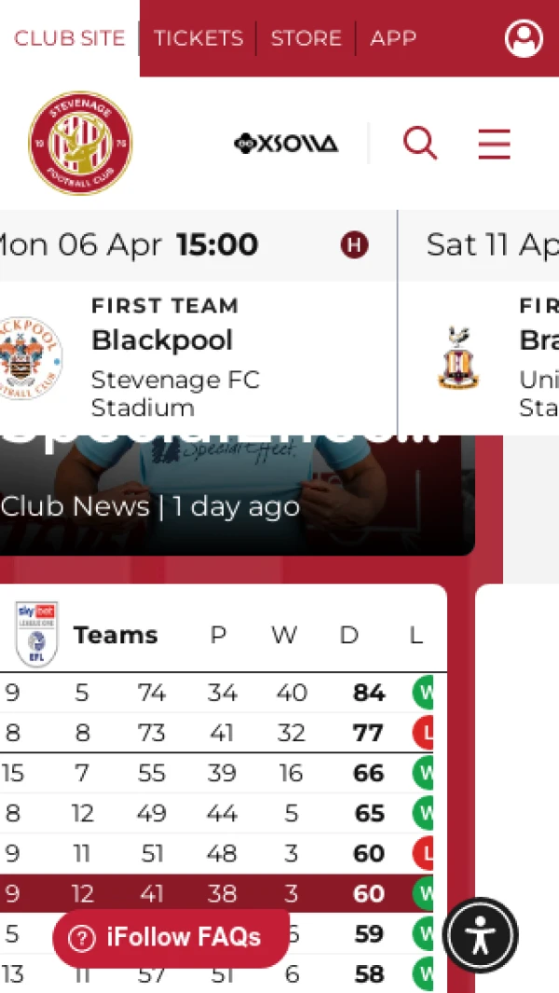The width and height of the screenshot is (559, 993).
Task: Open the site search magnifier
Action: (419, 144)
